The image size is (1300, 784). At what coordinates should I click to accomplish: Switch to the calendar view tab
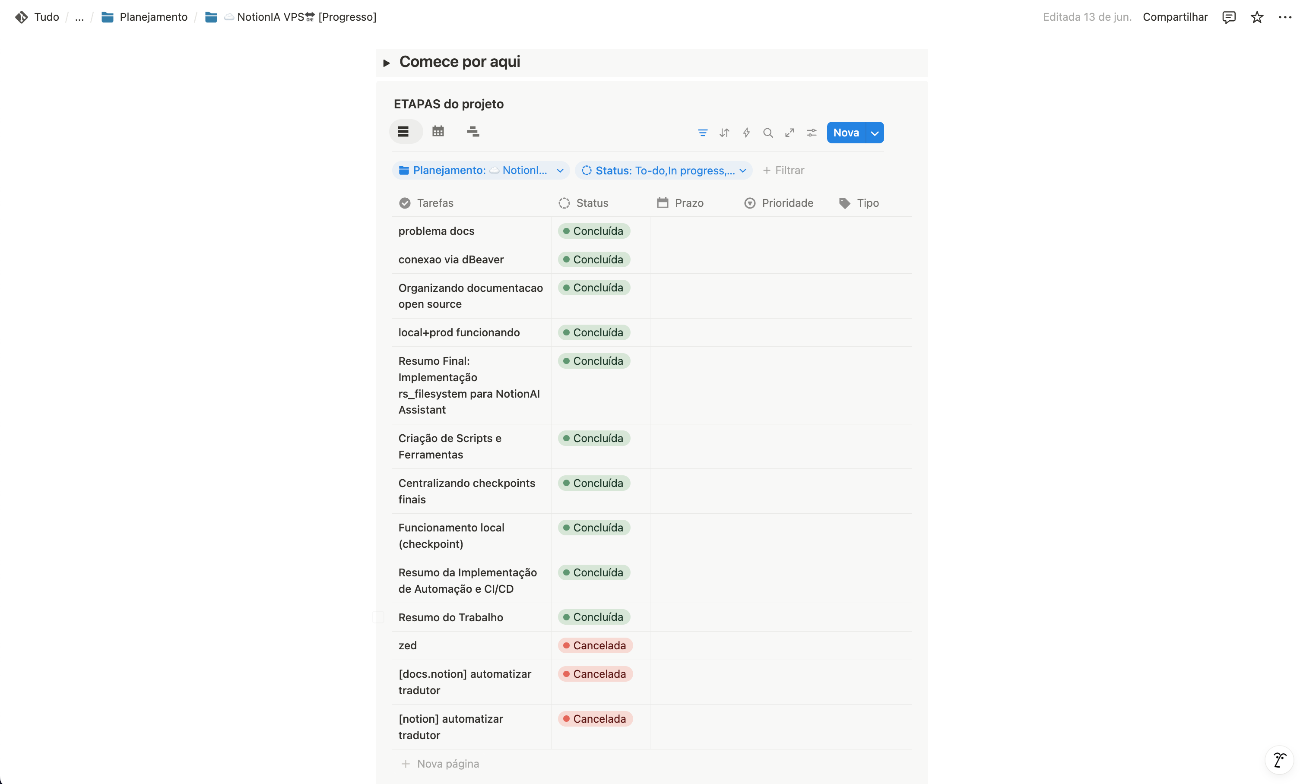pyautogui.click(x=438, y=131)
